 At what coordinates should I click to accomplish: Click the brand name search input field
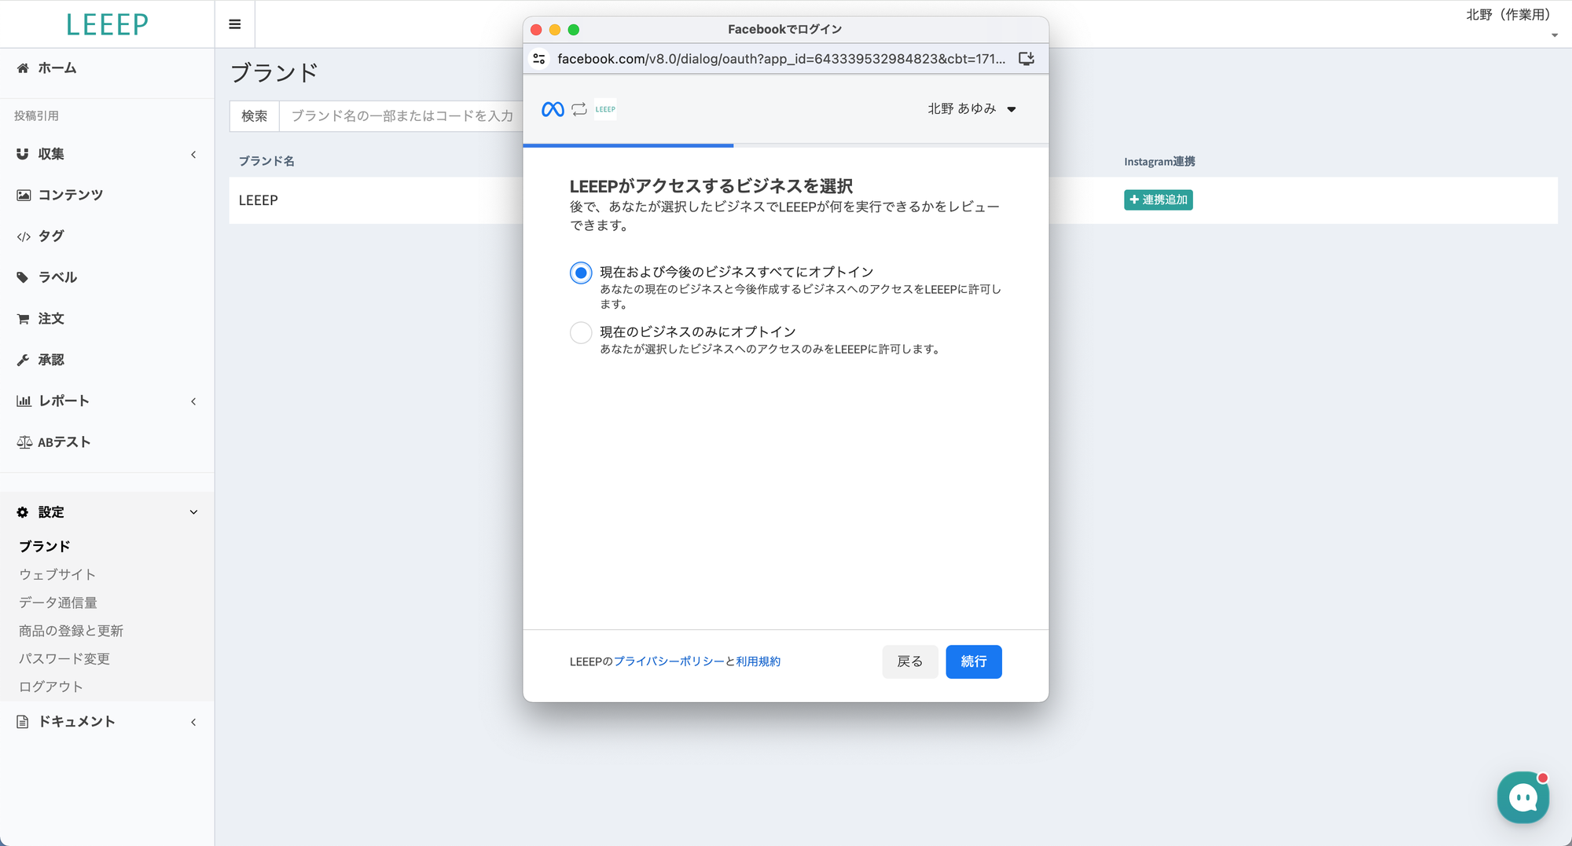(402, 116)
